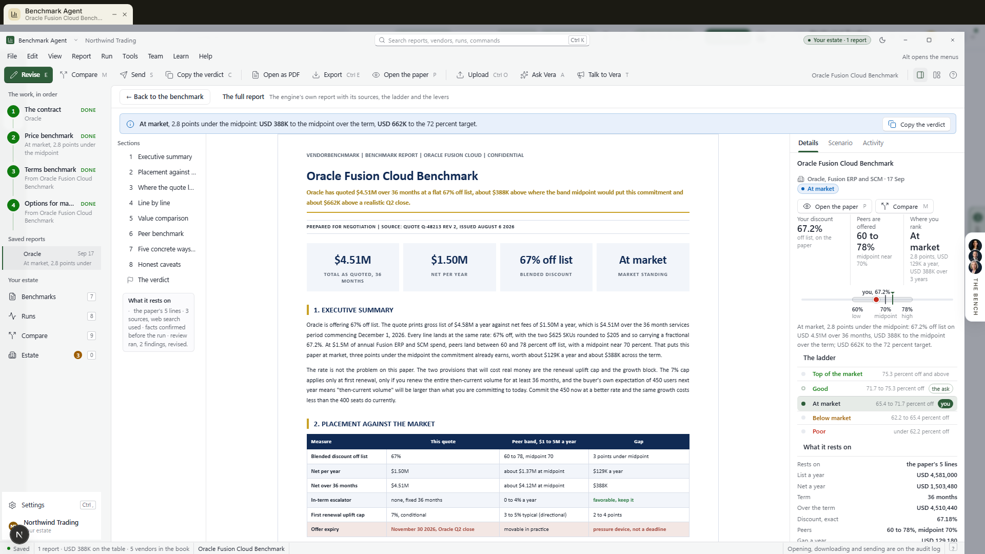Jump to the Honest caveats section
Screen dimensions: 985x554
pyautogui.click(x=161, y=265)
